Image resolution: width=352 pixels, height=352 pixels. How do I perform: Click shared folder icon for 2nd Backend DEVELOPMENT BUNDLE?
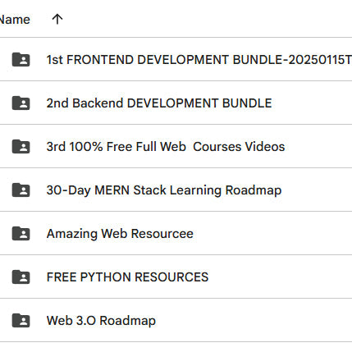[21, 103]
